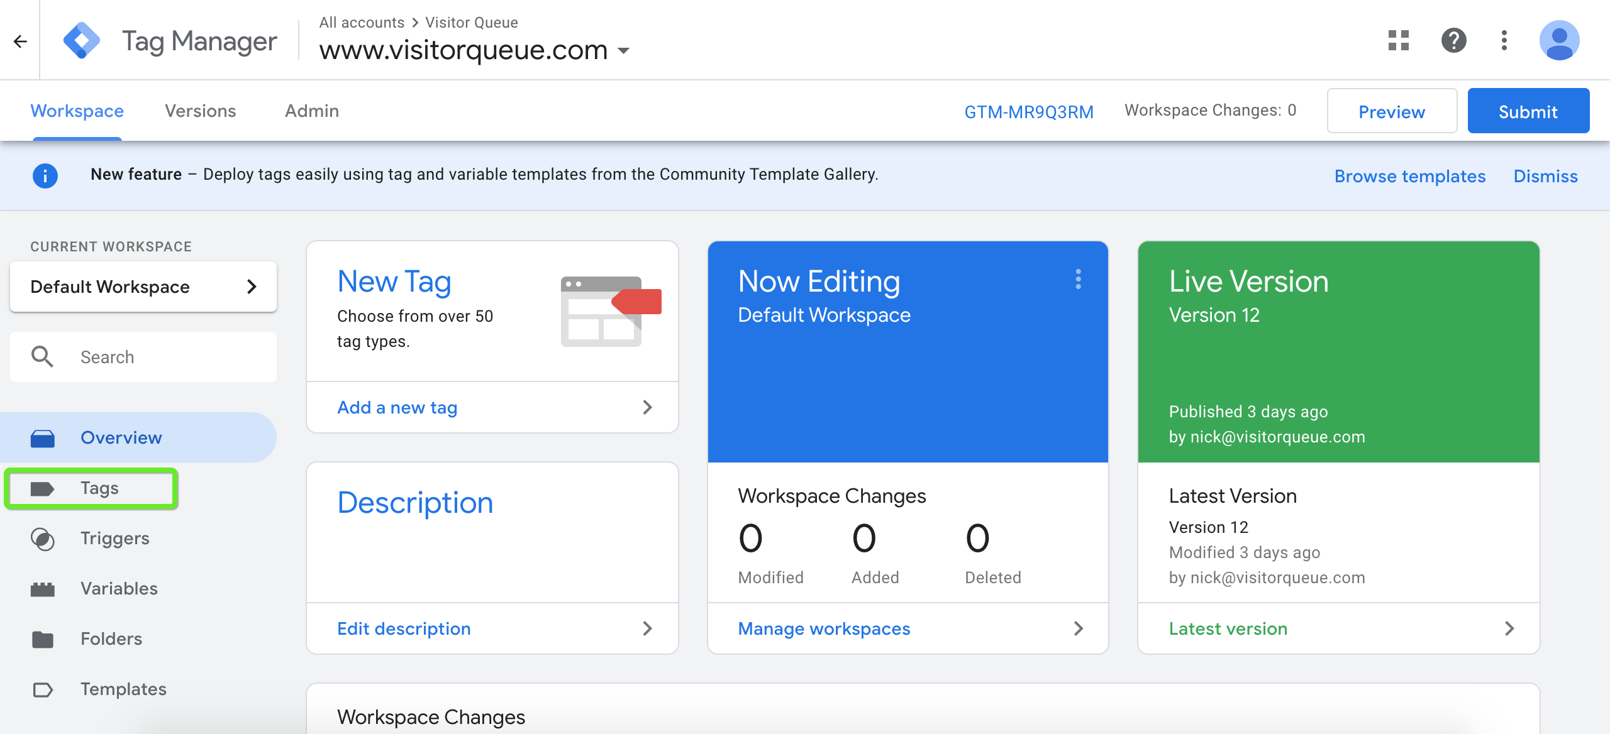
Task: Click the Triggers sidebar icon
Action: coord(43,539)
